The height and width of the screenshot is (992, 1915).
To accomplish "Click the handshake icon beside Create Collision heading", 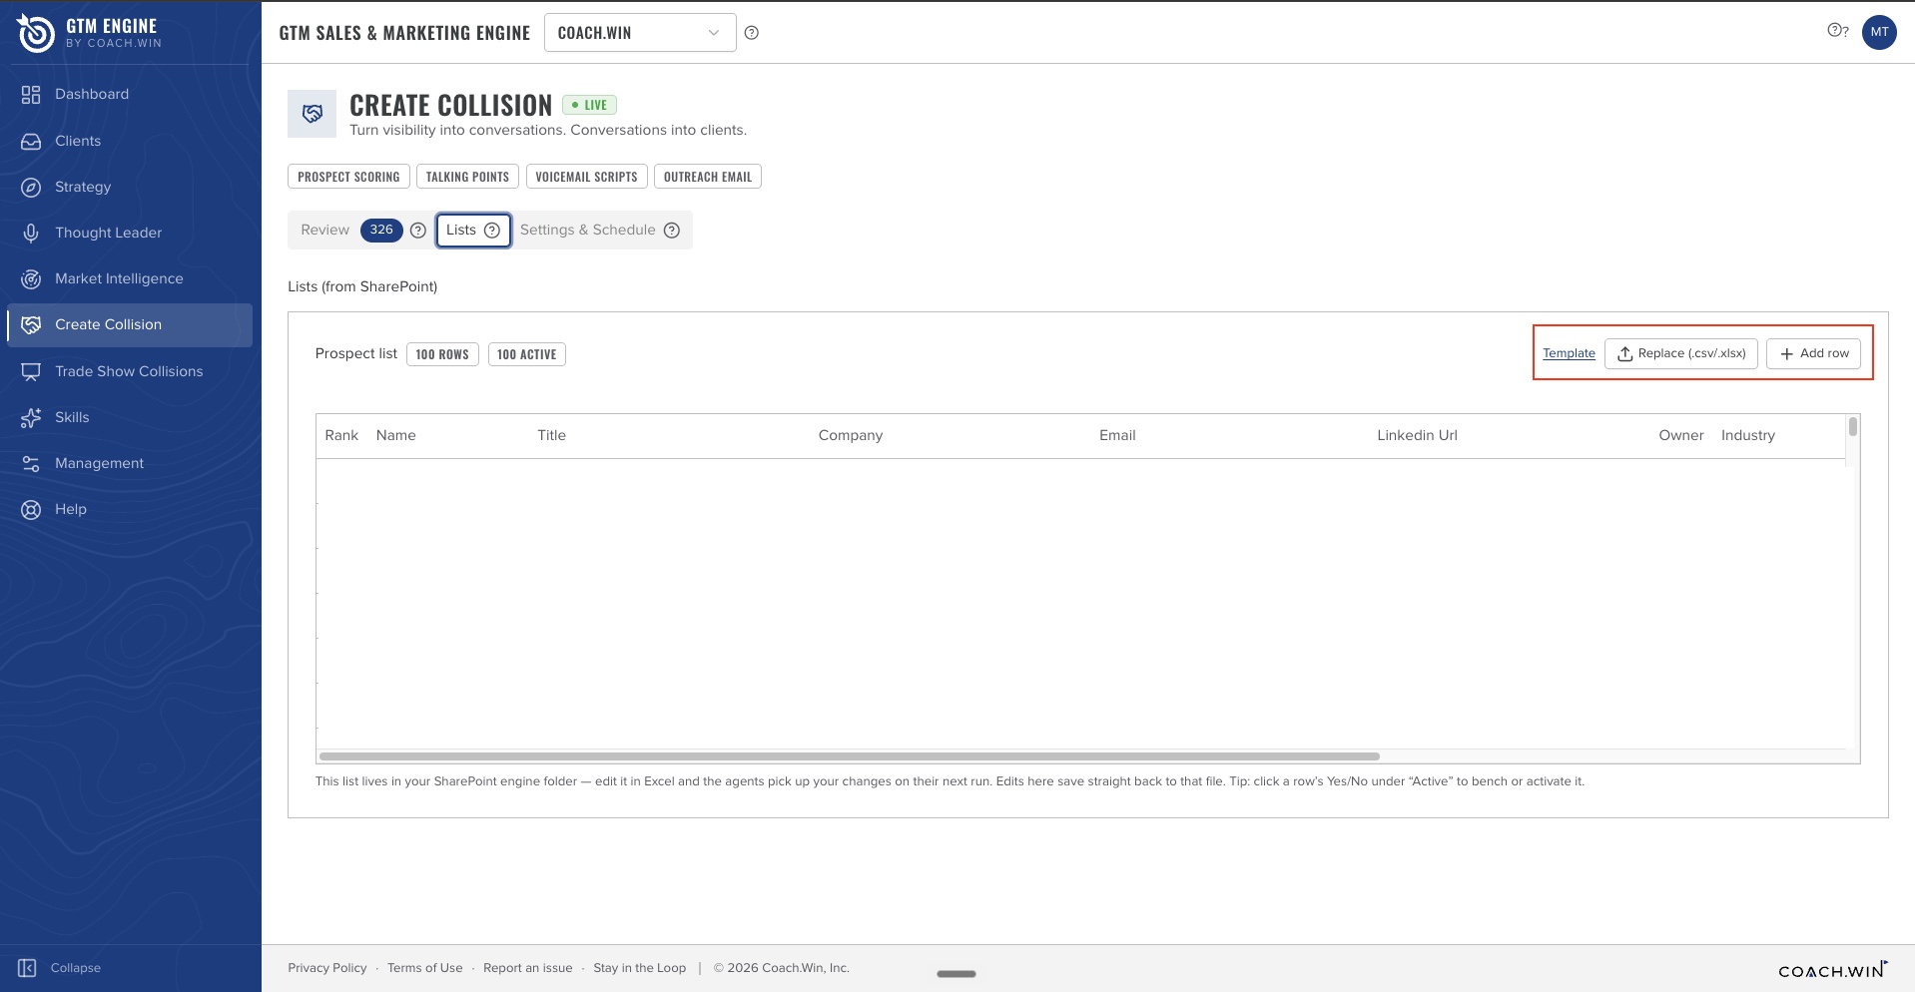I will (x=313, y=114).
